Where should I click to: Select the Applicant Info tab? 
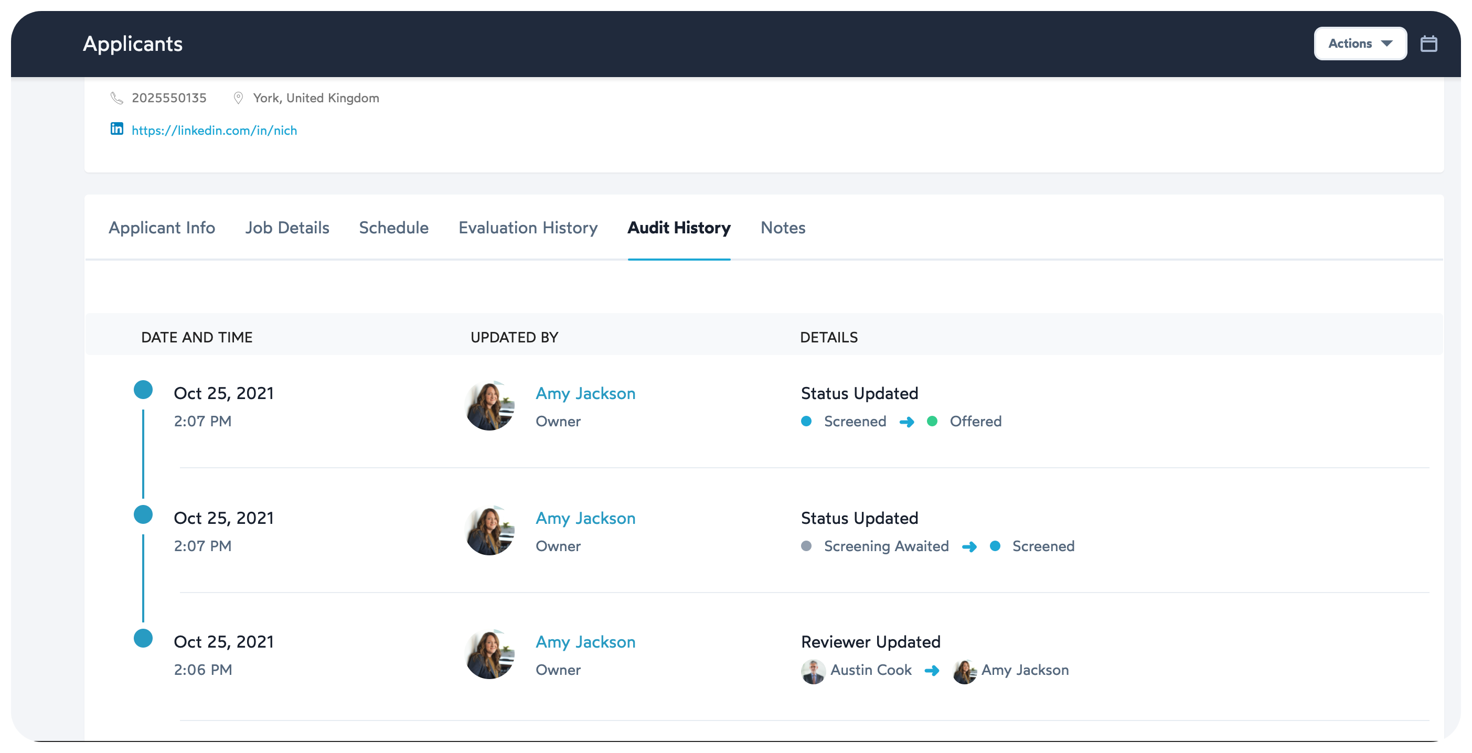(162, 228)
